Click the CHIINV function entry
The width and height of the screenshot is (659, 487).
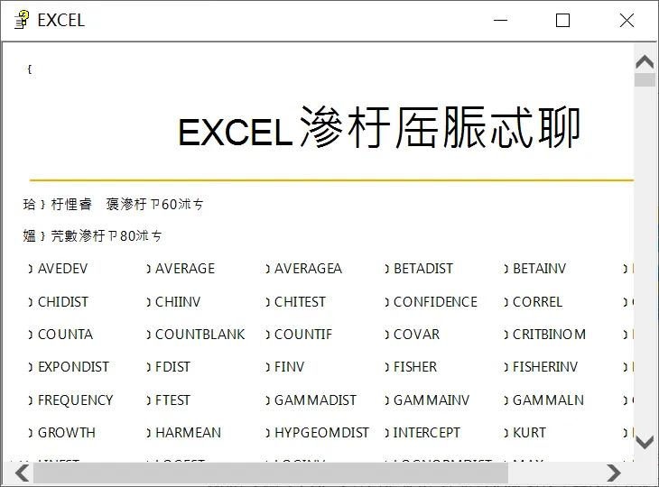point(178,302)
